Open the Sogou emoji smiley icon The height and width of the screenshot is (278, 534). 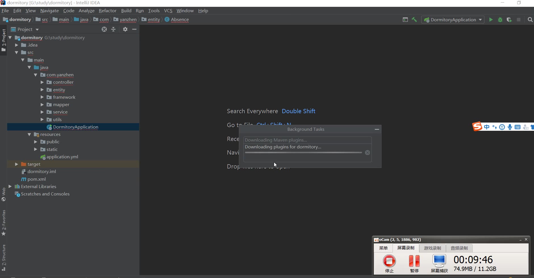click(502, 127)
